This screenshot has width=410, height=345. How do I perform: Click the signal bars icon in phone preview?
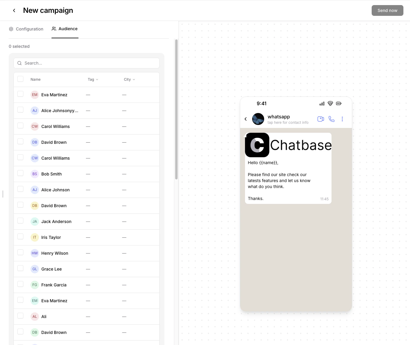point(322,104)
